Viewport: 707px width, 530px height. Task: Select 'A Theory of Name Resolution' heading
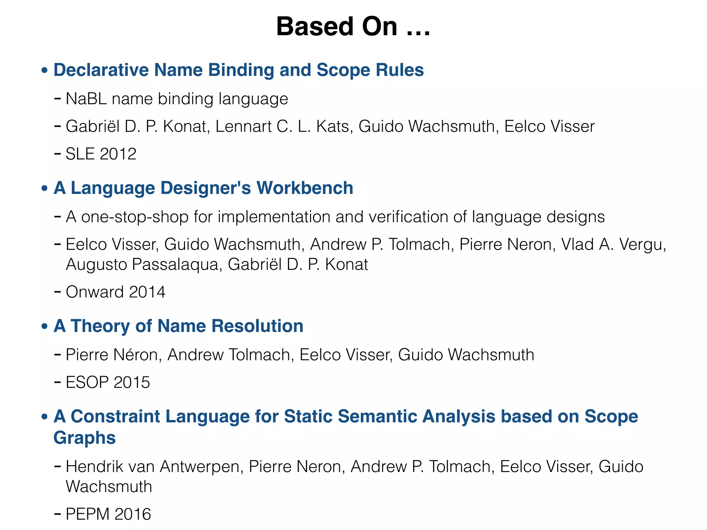(x=178, y=326)
